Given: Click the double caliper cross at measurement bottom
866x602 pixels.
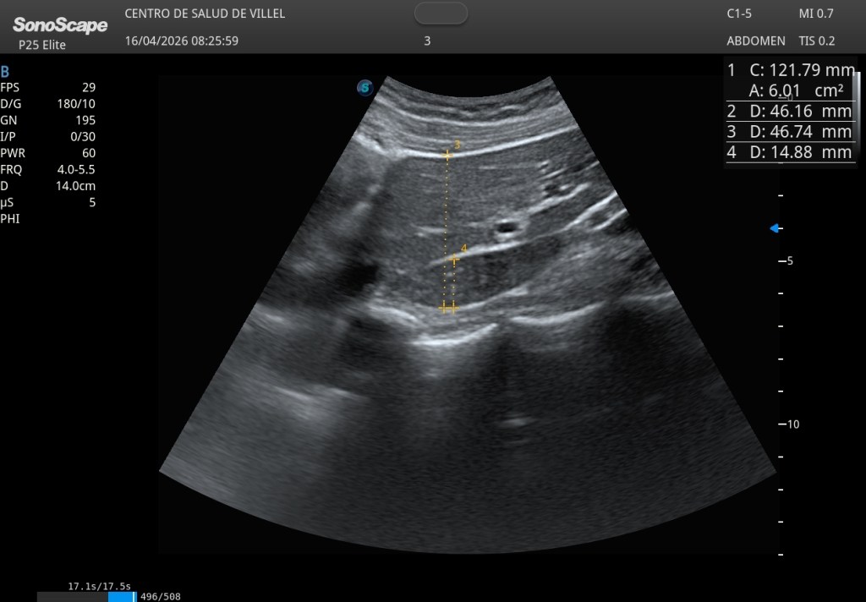Looking at the screenshot, I should click(448, 308).
